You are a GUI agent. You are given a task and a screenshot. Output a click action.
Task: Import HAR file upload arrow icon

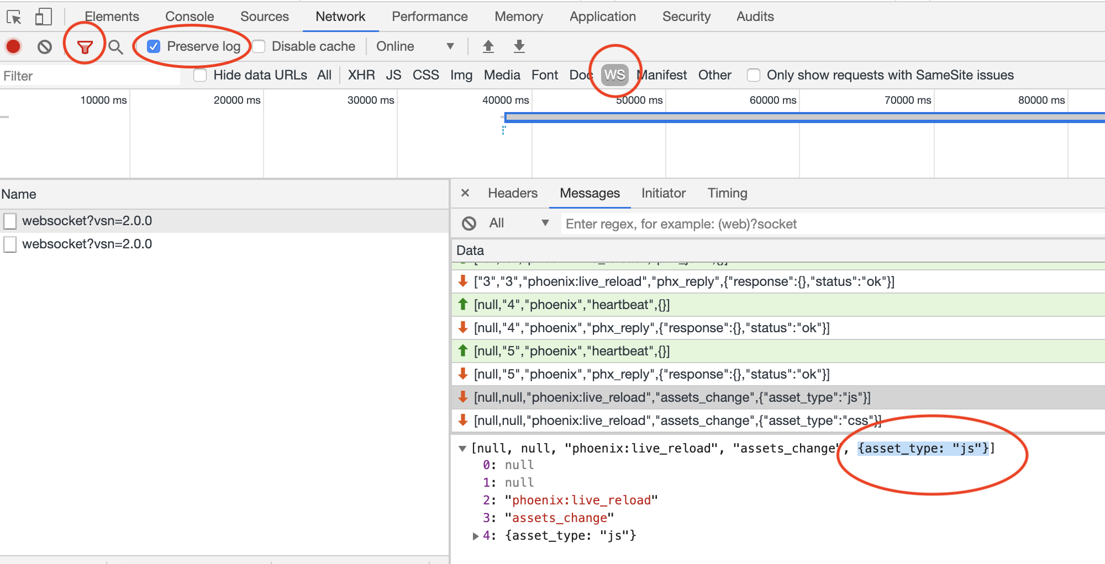[x=488, y=46]
